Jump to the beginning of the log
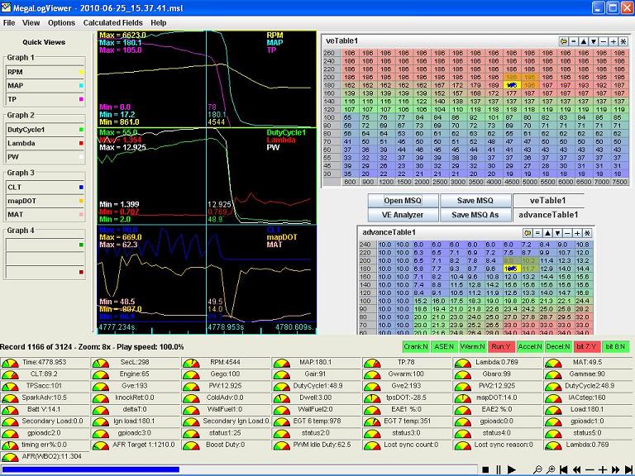Screen dimensions: 635x476 point(564,469)
